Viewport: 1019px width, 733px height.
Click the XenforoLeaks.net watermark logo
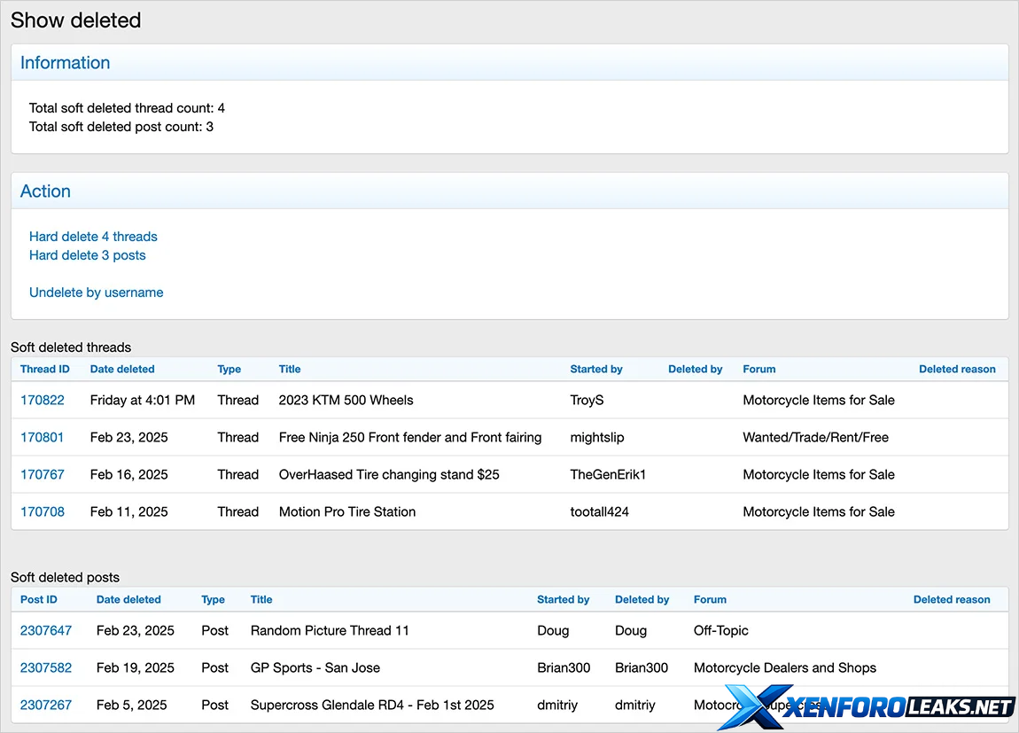click(x=868, y=706)
